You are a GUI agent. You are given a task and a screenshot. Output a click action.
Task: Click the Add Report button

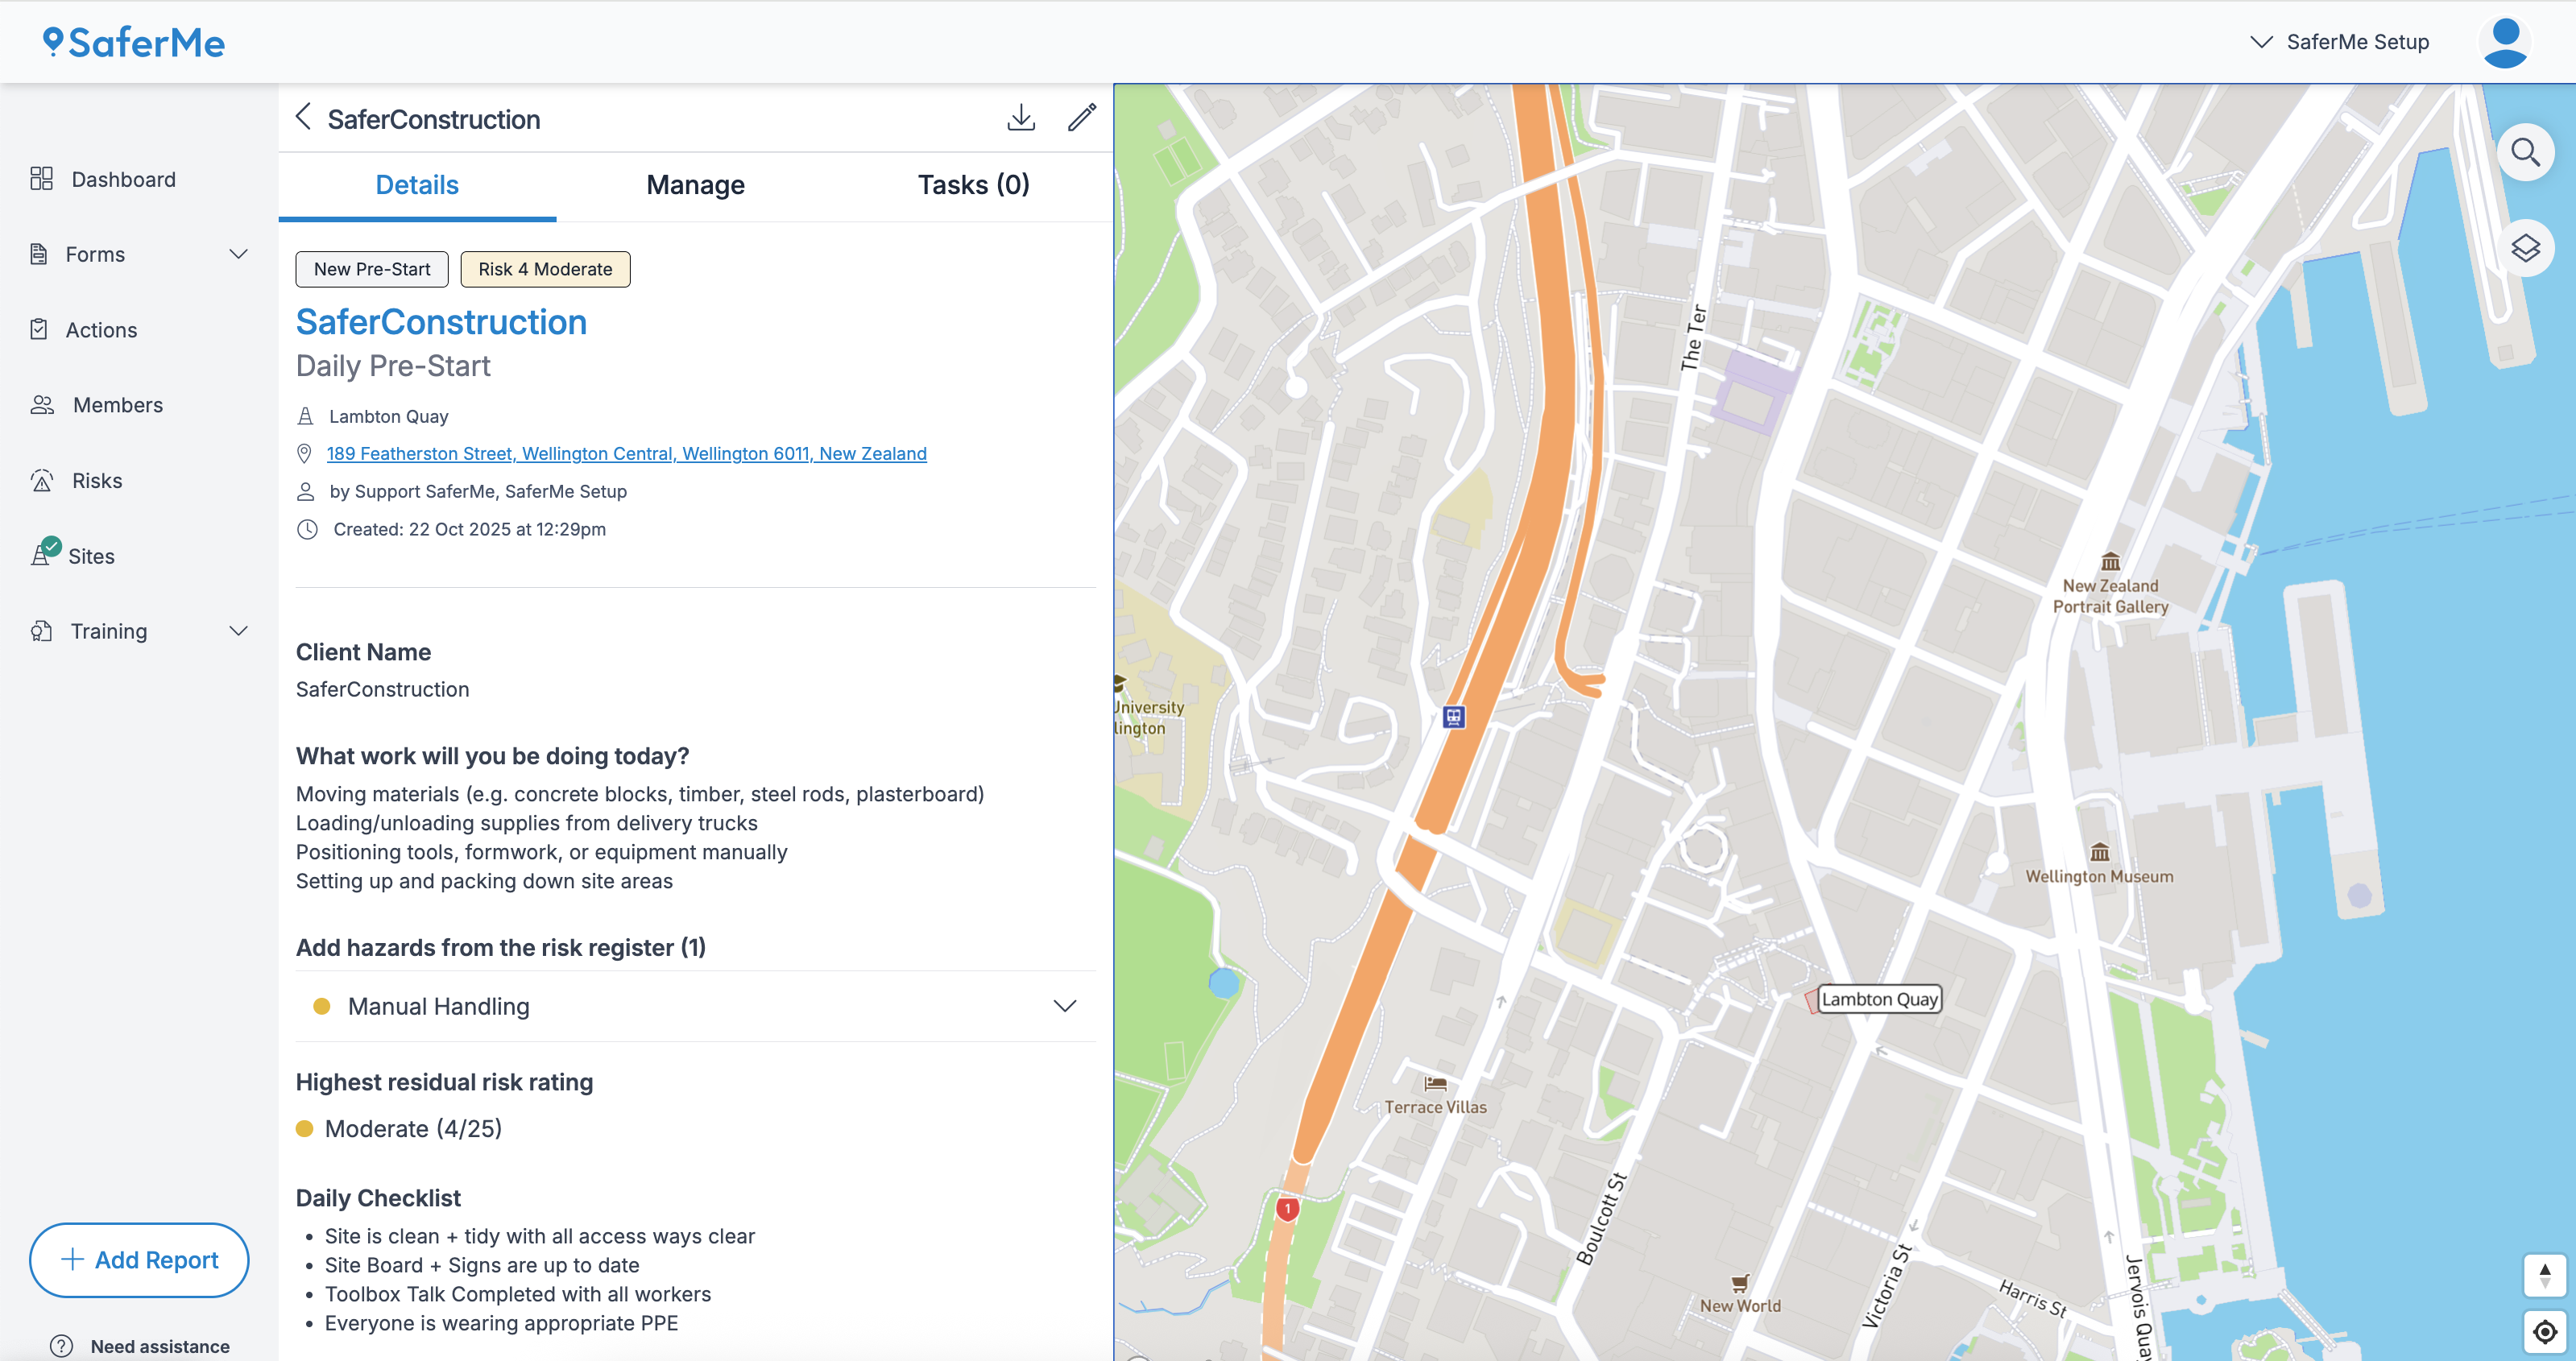(138, 1260)
